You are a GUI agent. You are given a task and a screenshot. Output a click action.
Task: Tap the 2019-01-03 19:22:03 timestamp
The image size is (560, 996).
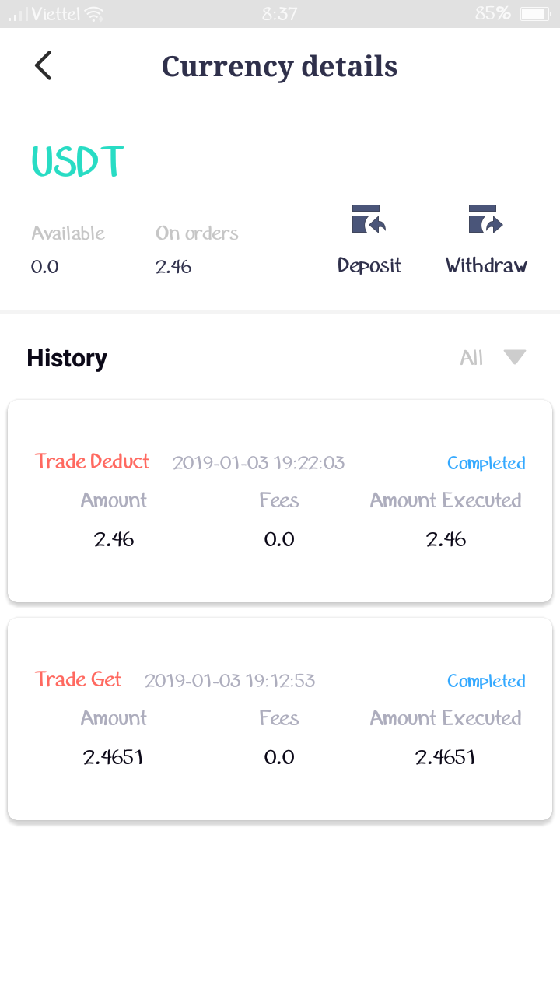click(258, 463)
